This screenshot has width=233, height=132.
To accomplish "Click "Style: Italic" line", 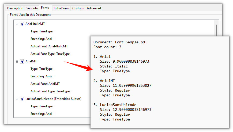I will pyautogui.click(x=114, y=66).
